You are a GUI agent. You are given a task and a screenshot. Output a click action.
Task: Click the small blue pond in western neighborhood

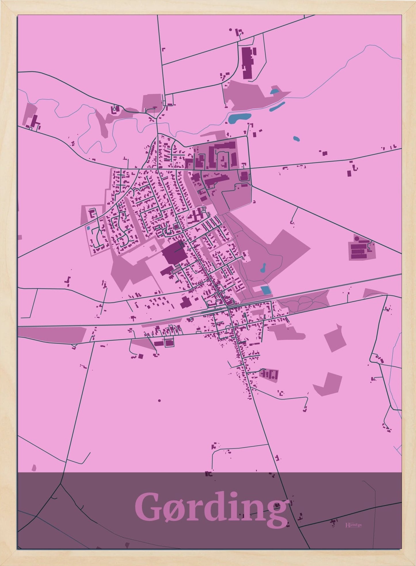pyautogui.click(x=88, y=228)
